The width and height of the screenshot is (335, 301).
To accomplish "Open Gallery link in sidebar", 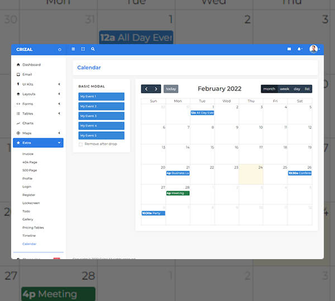I will [28, 219].
